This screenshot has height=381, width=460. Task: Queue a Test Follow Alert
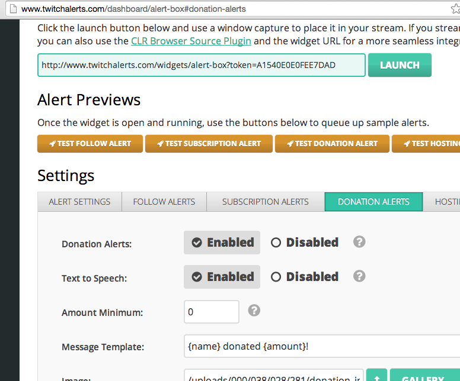point(90,144)
